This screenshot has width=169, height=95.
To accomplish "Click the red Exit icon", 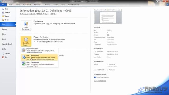I will (3, 57).
